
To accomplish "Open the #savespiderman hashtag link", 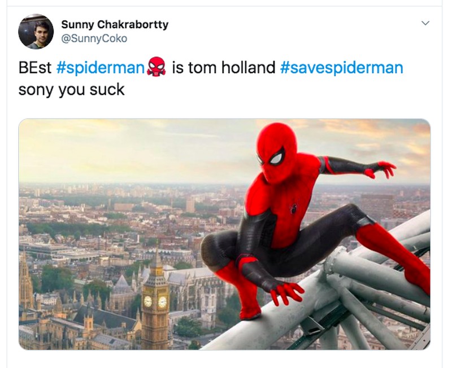I will click(x=341, y=68).
